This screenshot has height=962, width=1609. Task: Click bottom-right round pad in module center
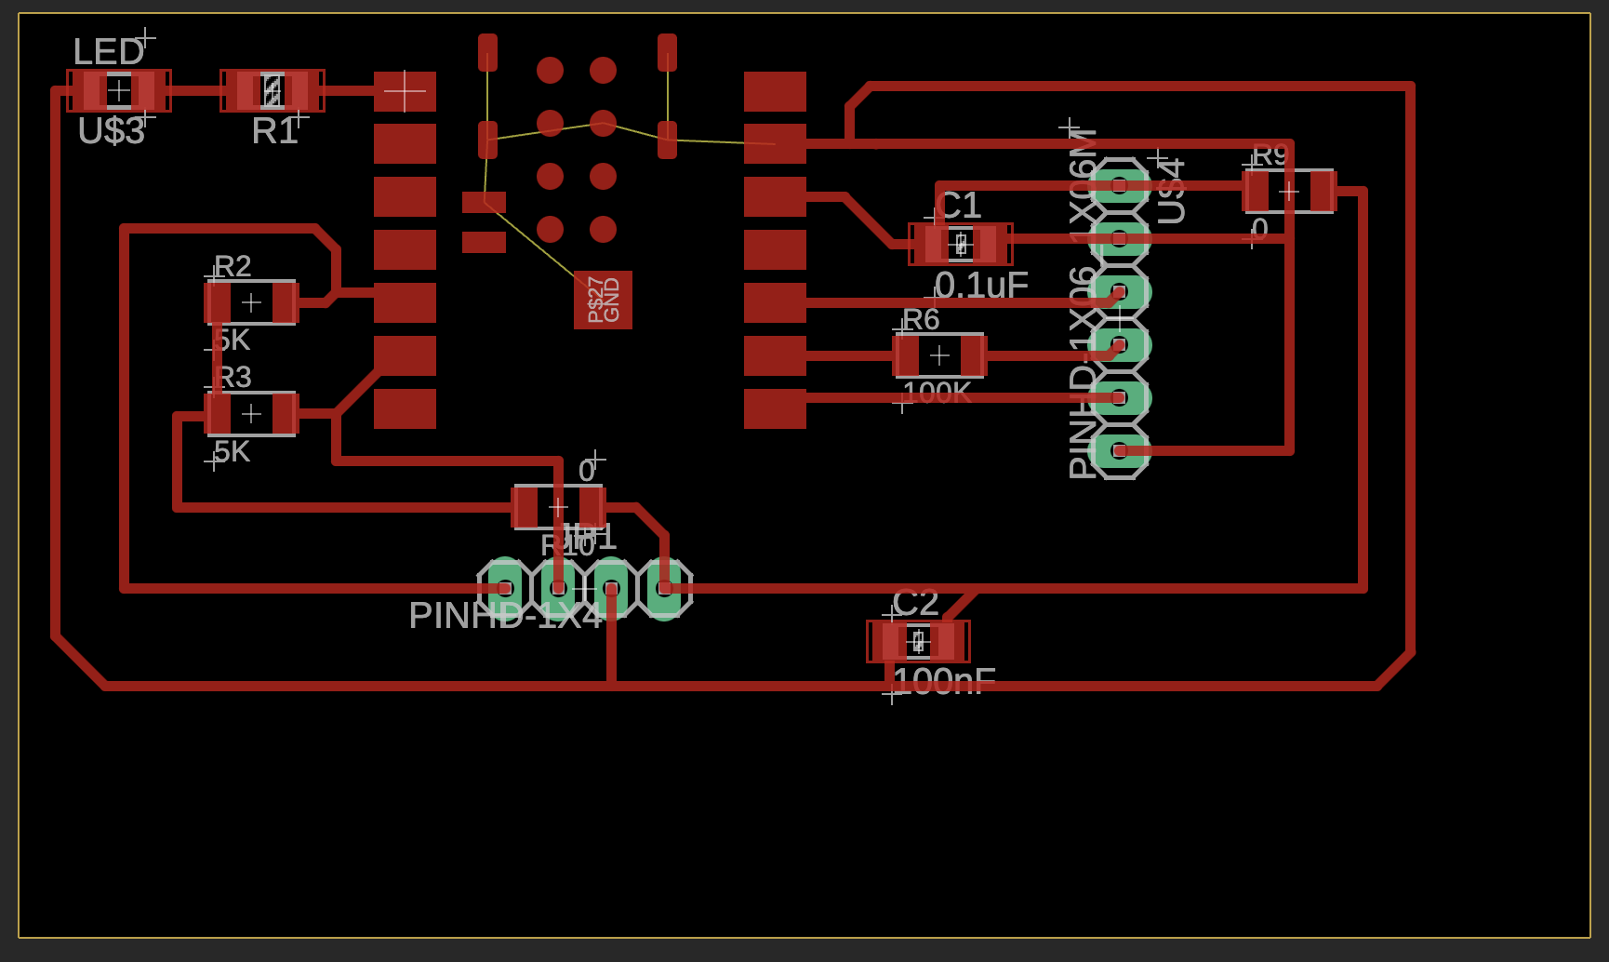click(603, 229)
